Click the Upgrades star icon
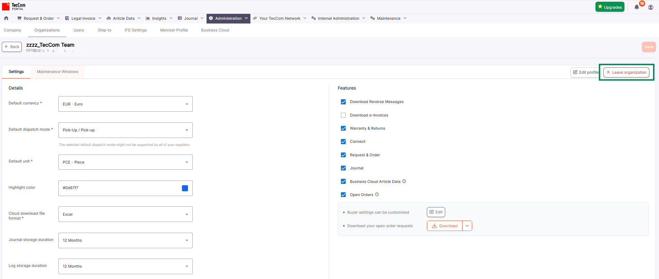The image size is (659, 279). click(600, 7)
